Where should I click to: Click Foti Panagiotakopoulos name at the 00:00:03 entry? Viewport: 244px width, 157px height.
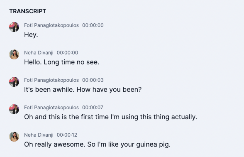point(51,80)
